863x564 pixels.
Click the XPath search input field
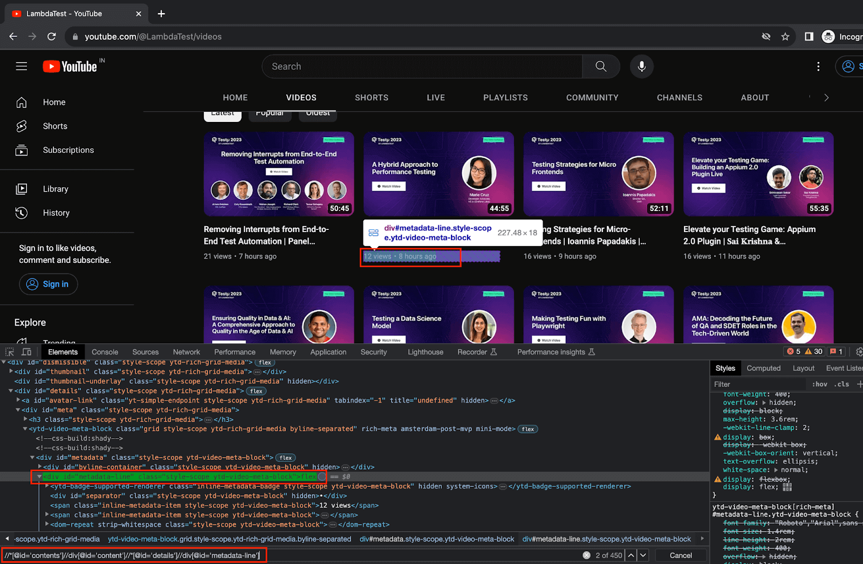click(x=135, y=555)
